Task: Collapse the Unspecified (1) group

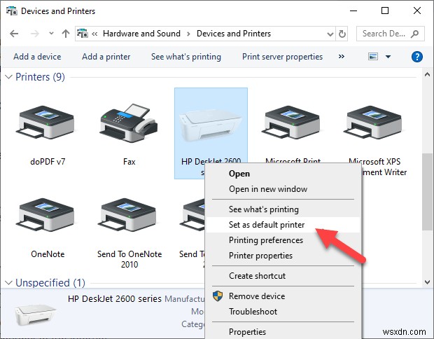Action: pos(9,282)
